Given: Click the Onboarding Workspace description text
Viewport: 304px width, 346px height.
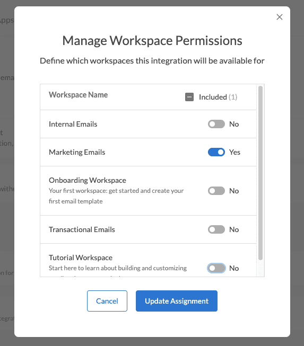Looking at the screenshot, I should pyautogui.click(x=116, y=196).
